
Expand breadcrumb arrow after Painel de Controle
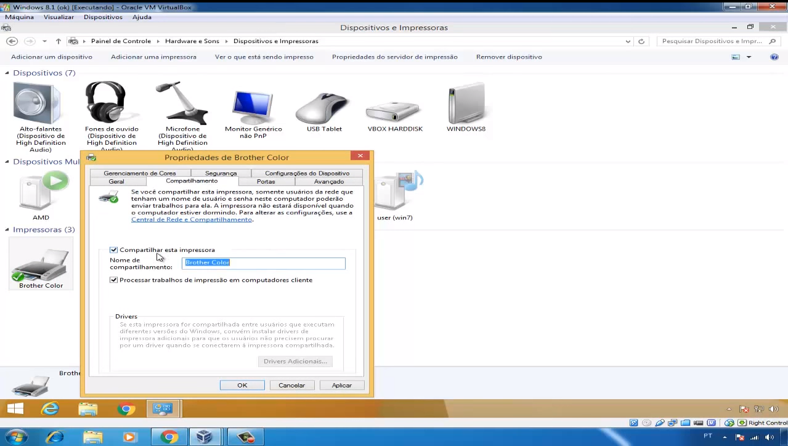158,41
